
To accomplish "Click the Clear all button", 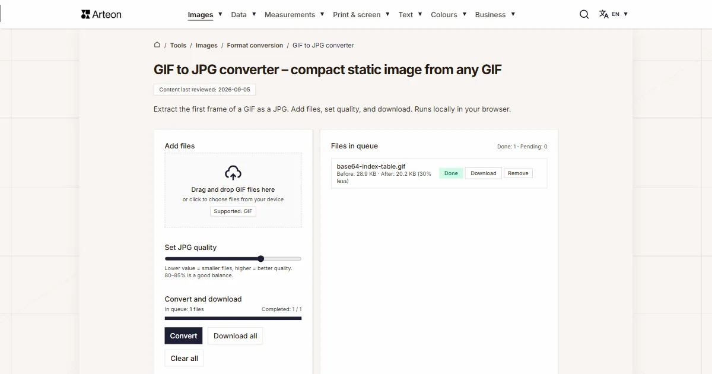I will point(184,358).
